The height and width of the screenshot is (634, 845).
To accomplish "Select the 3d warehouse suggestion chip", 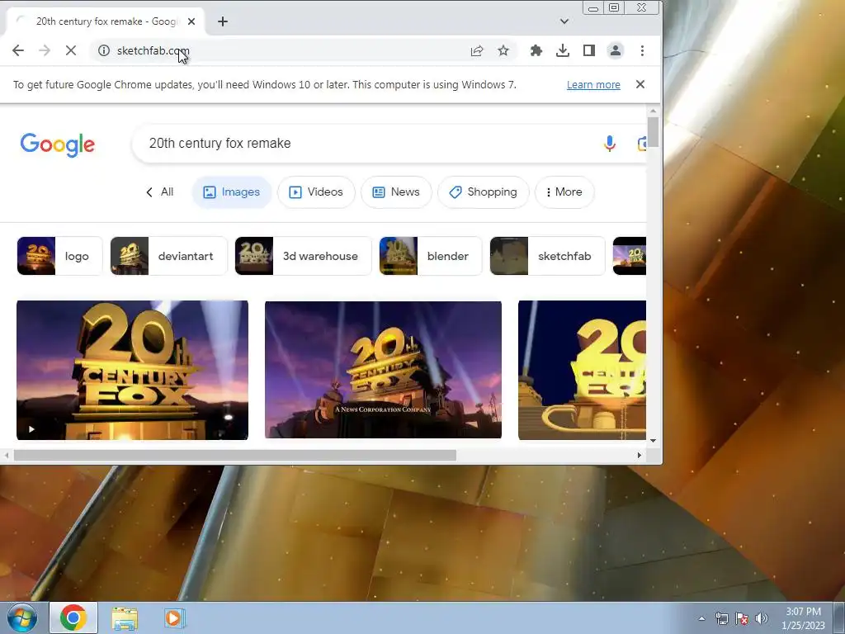I will pyautogui.click(x=304, y=256).
